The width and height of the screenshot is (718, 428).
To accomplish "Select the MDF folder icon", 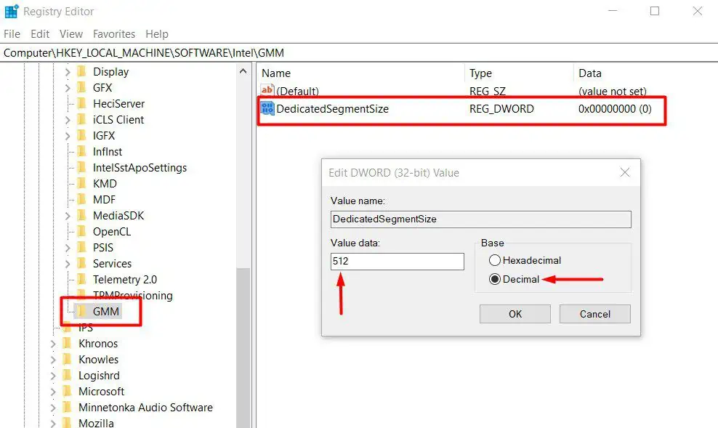I will click(x=82, y=200).
